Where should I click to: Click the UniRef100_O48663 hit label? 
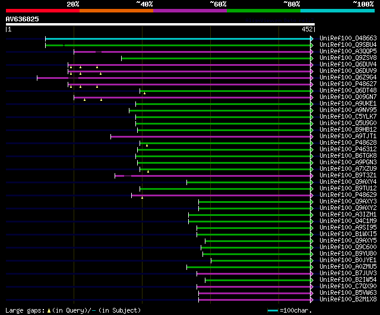click(x=348, y=38)
